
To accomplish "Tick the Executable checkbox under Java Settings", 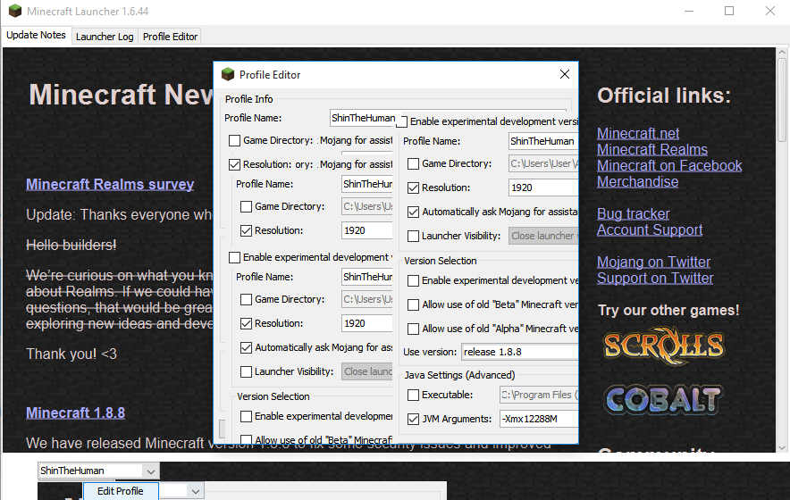I will [x=413, y=395].
